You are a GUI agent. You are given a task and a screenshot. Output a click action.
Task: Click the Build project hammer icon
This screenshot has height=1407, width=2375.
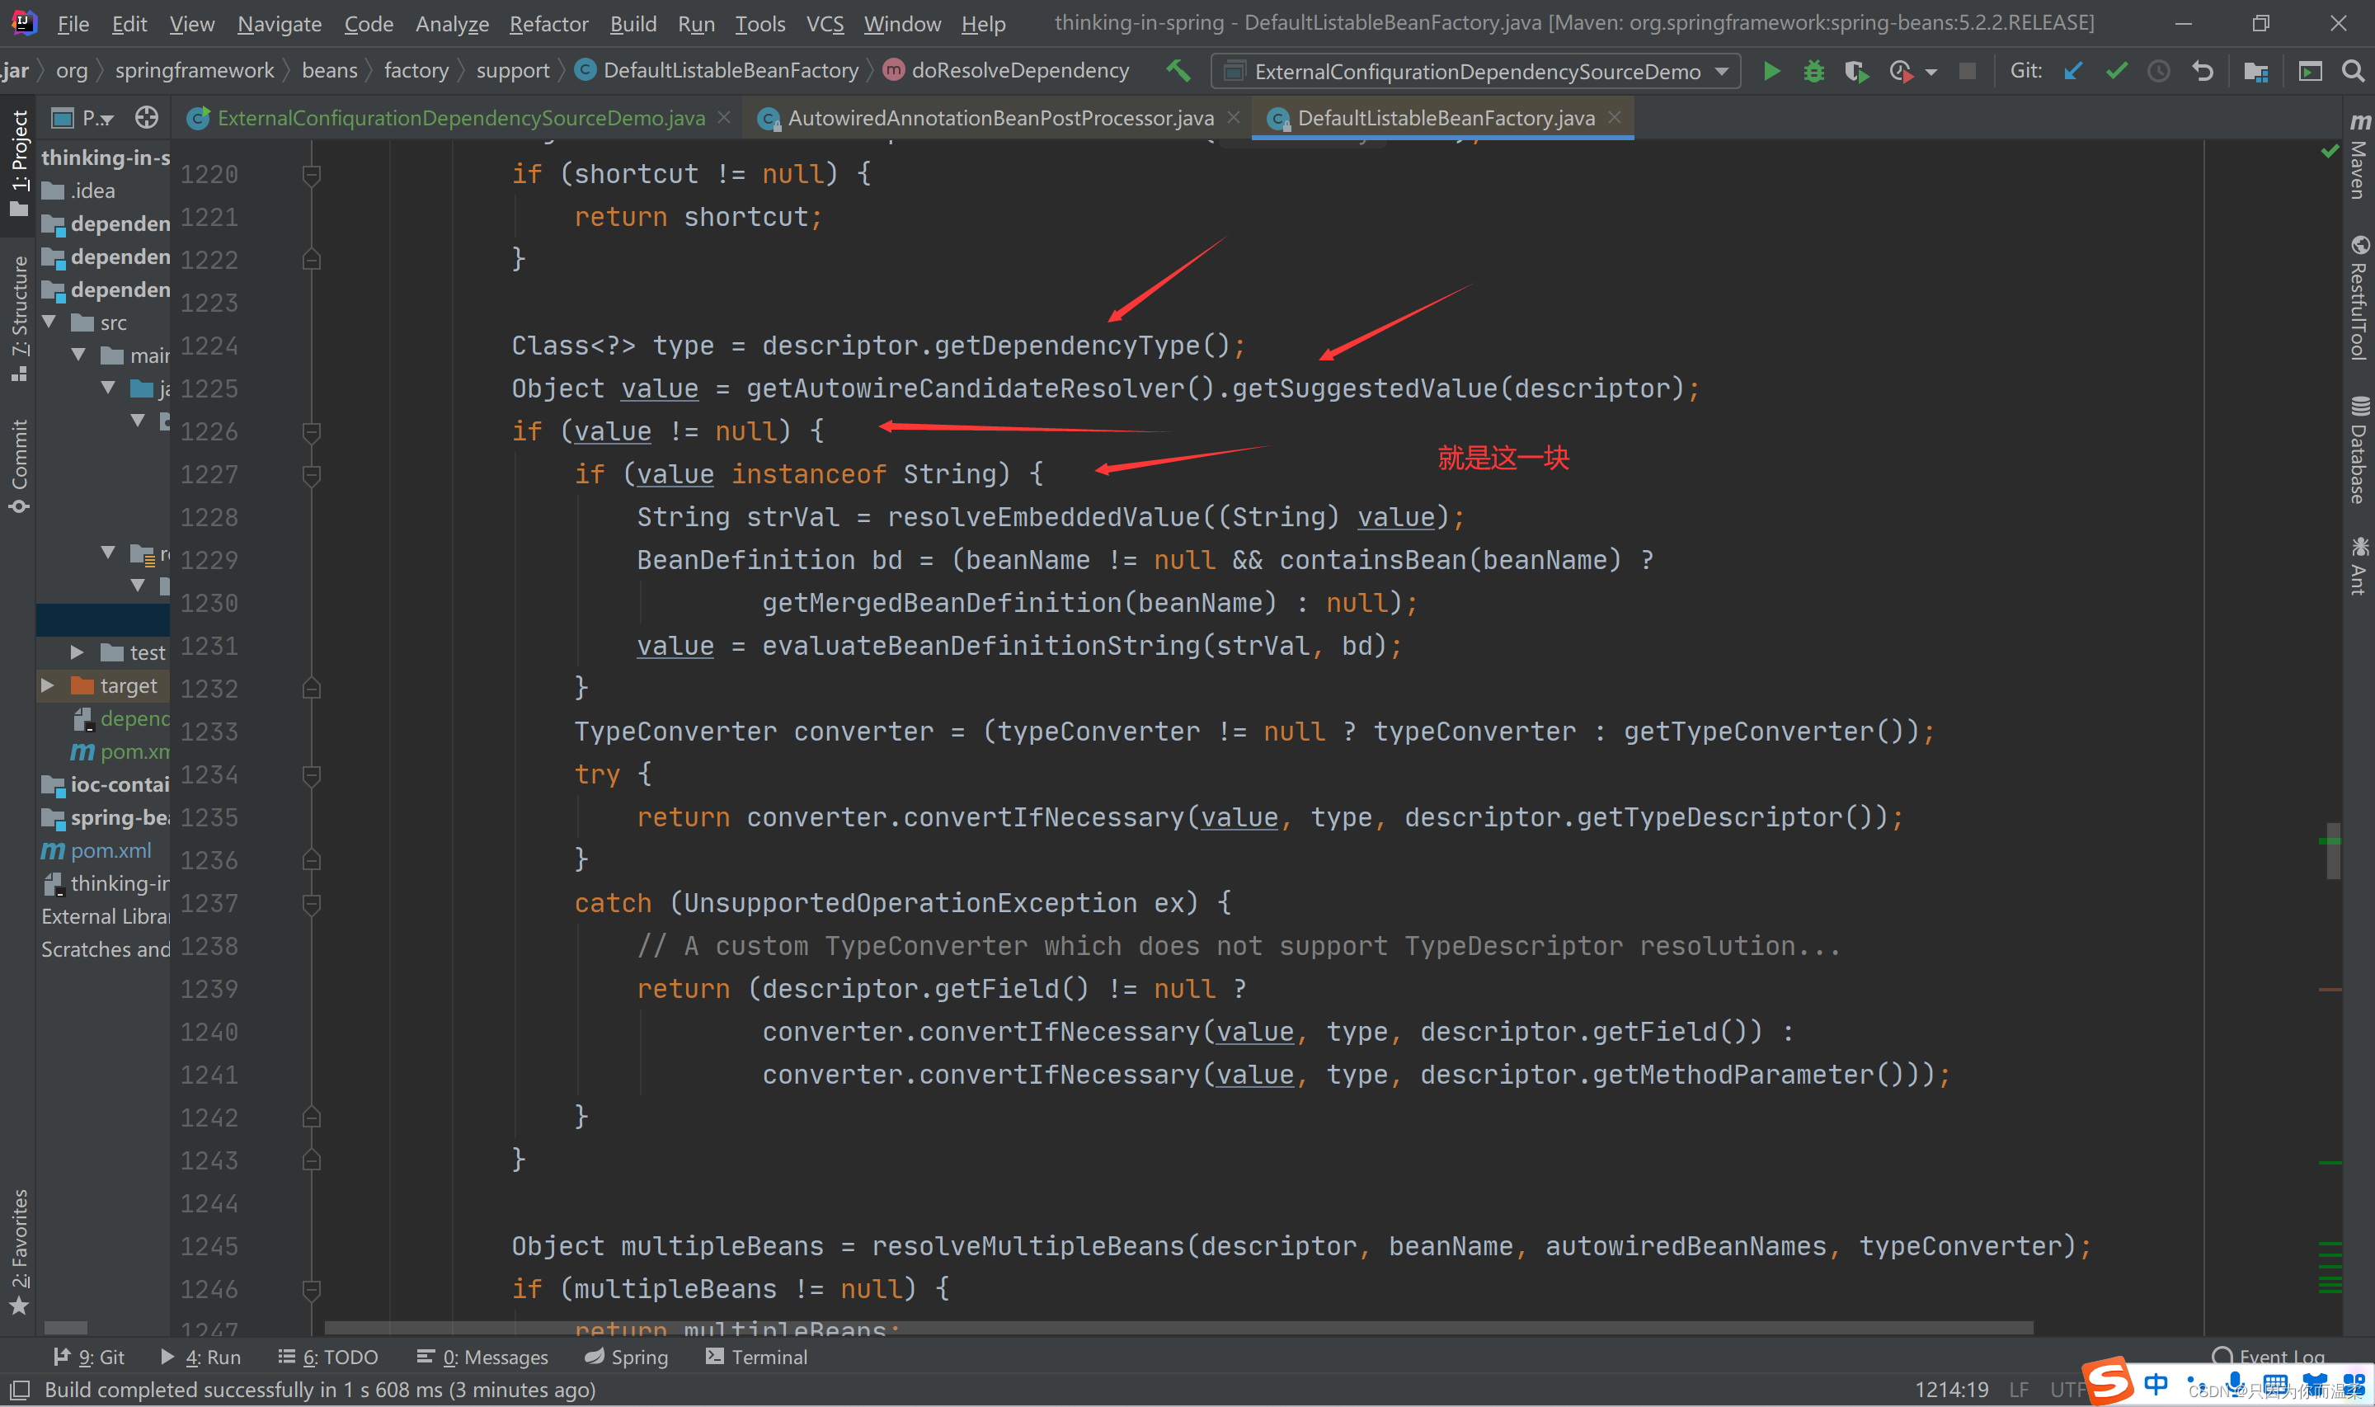point(1178,71)
